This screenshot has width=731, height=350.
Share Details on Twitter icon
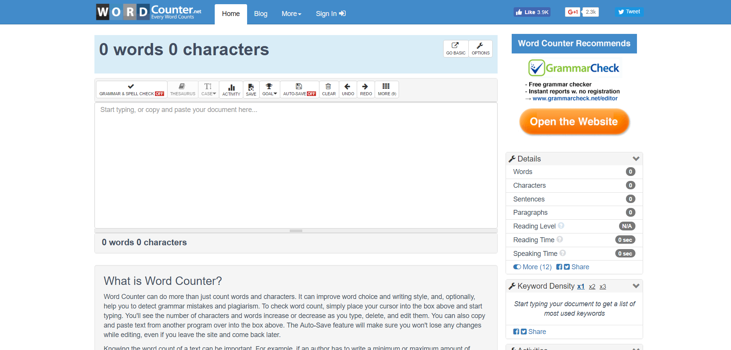[567, 267]
